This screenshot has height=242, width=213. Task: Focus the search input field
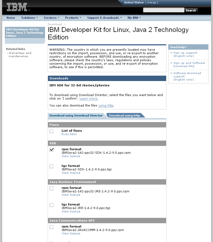point(164,10)
